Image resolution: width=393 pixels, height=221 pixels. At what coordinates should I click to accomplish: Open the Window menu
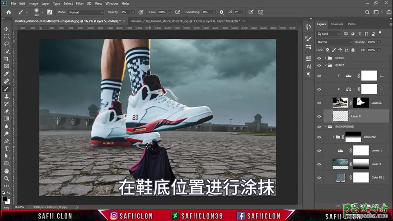click(x=112, y=4)
